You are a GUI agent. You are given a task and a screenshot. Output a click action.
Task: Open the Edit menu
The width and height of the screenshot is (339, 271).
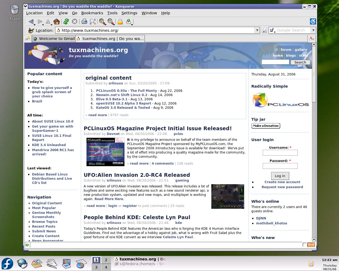[50, 13]
